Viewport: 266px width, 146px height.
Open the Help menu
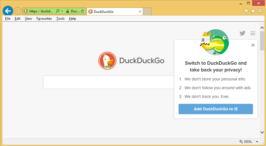[72, 19]
